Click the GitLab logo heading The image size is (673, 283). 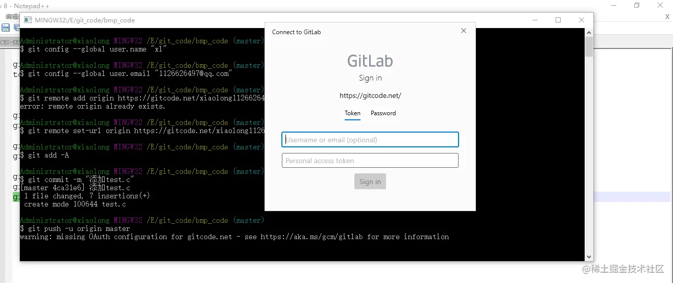[370, 61]
